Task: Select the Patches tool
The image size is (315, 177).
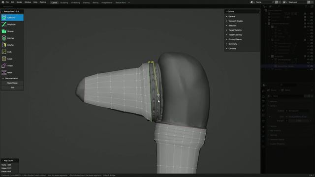Action: (x=12, y=38)
